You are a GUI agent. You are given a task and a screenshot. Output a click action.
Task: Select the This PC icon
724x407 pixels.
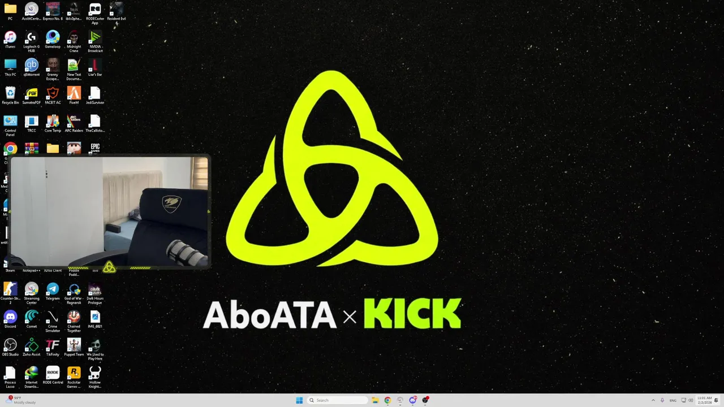coord(10,68)
